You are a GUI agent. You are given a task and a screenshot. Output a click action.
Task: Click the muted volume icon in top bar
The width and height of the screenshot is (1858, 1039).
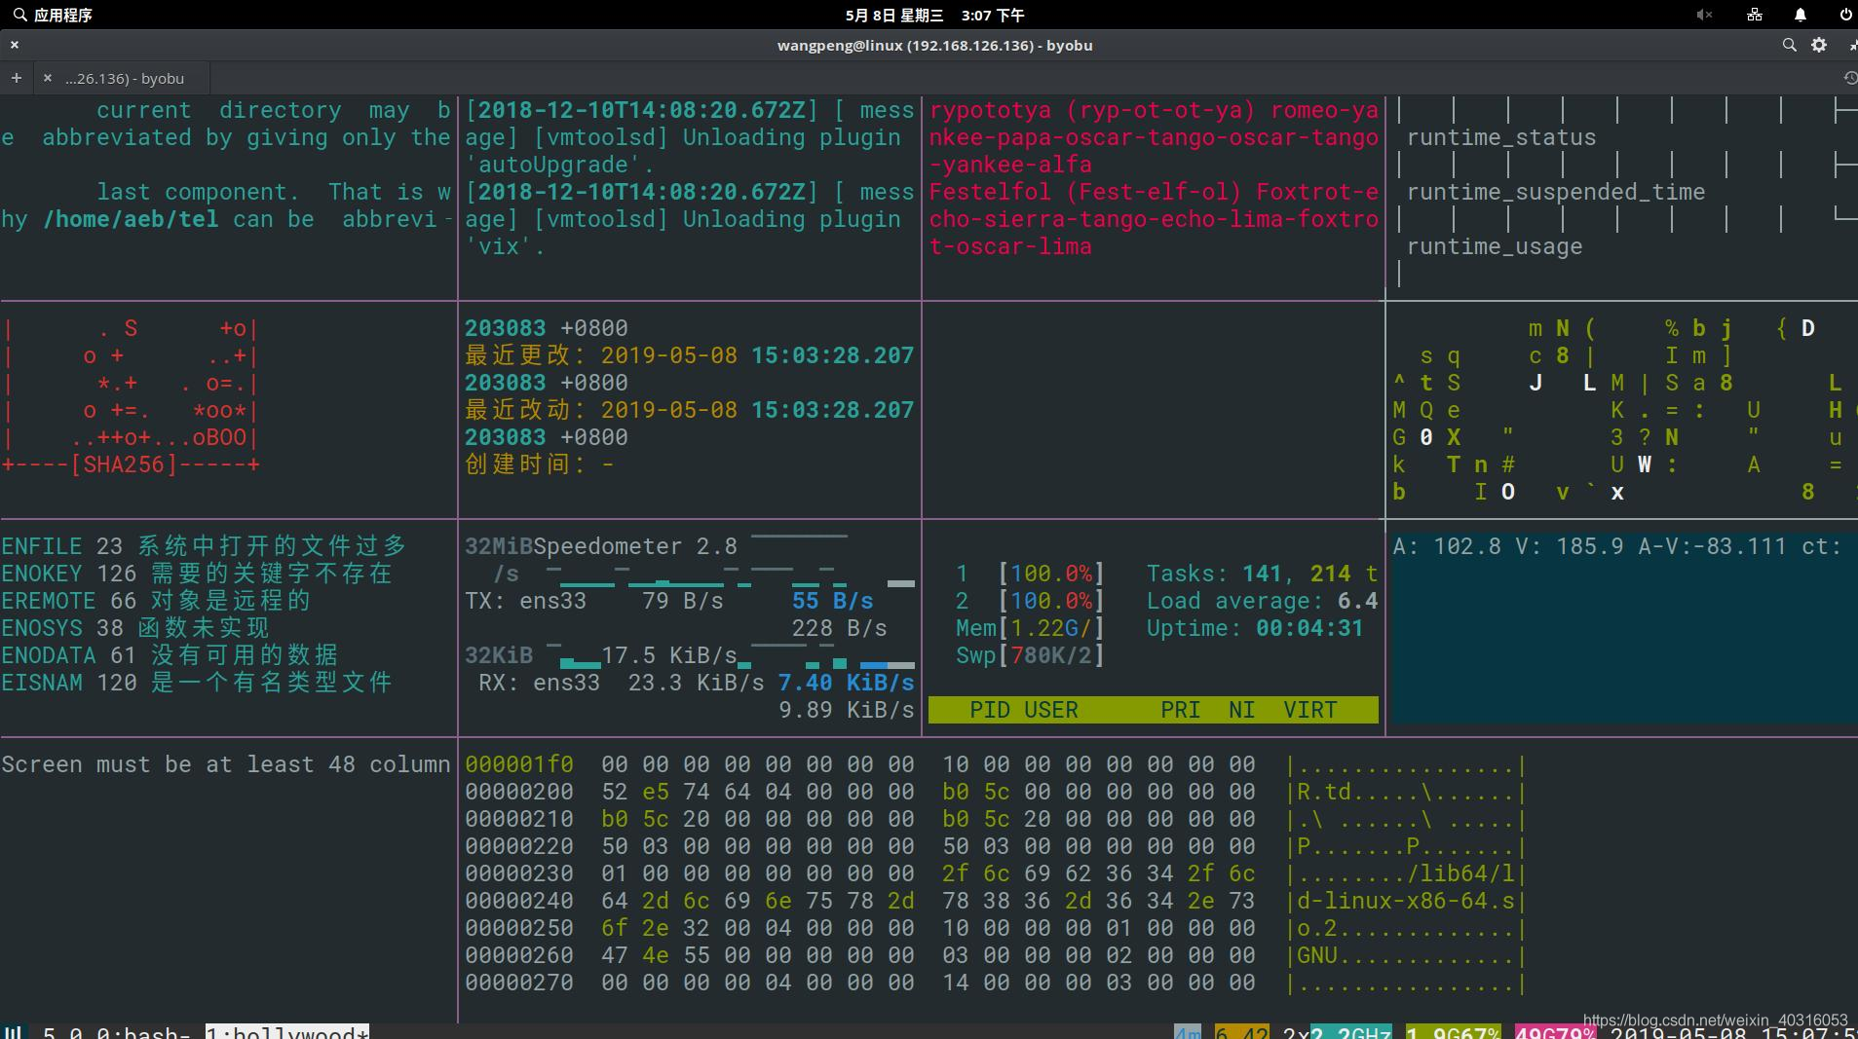click(1704, 15)
